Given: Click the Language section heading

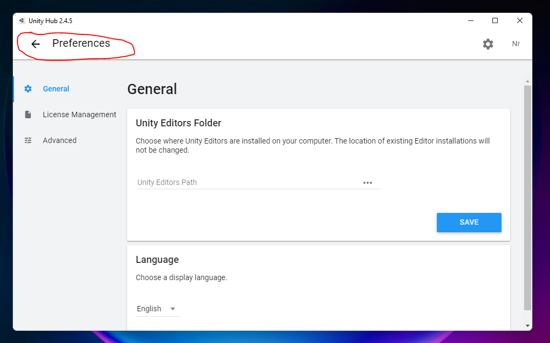Looking at the screenshot, I should [x=157, y=260].
